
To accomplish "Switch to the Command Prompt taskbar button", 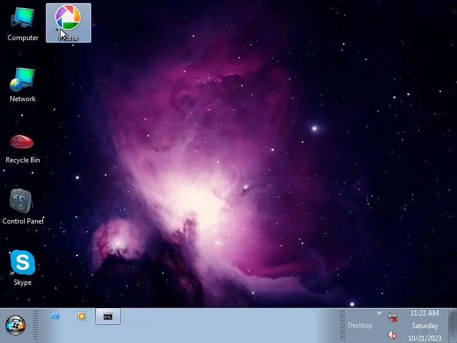I will click(108, 317).
